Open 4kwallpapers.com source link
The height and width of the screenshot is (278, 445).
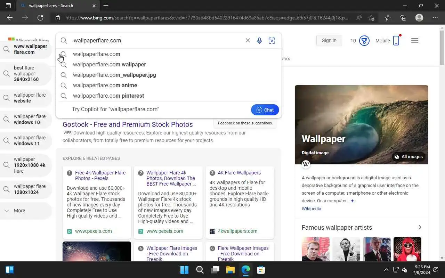click(238, 231)
